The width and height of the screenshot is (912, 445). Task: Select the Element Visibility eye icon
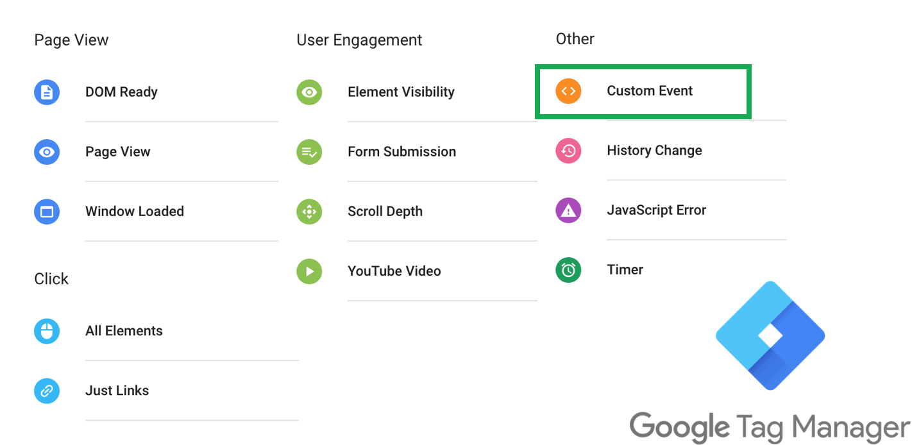point(309,92)
